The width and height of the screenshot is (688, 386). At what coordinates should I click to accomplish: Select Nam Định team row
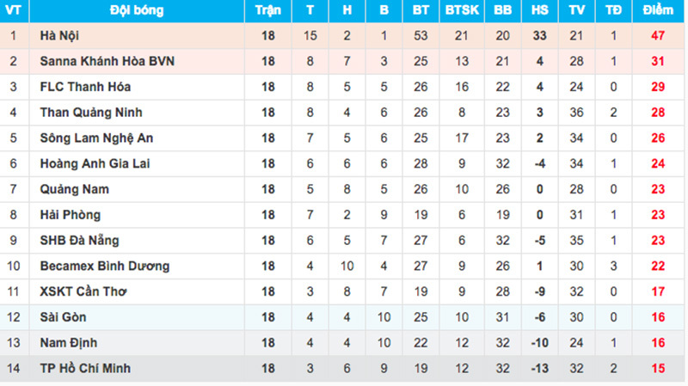(67, 342)
